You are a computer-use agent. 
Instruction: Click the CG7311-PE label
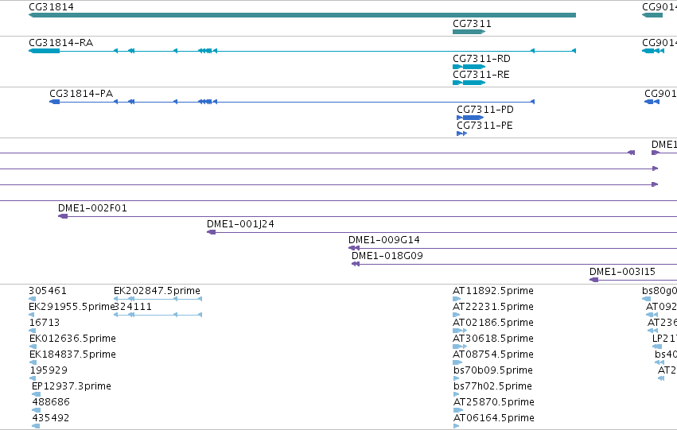pyautogui.click(x=484, y=126)
